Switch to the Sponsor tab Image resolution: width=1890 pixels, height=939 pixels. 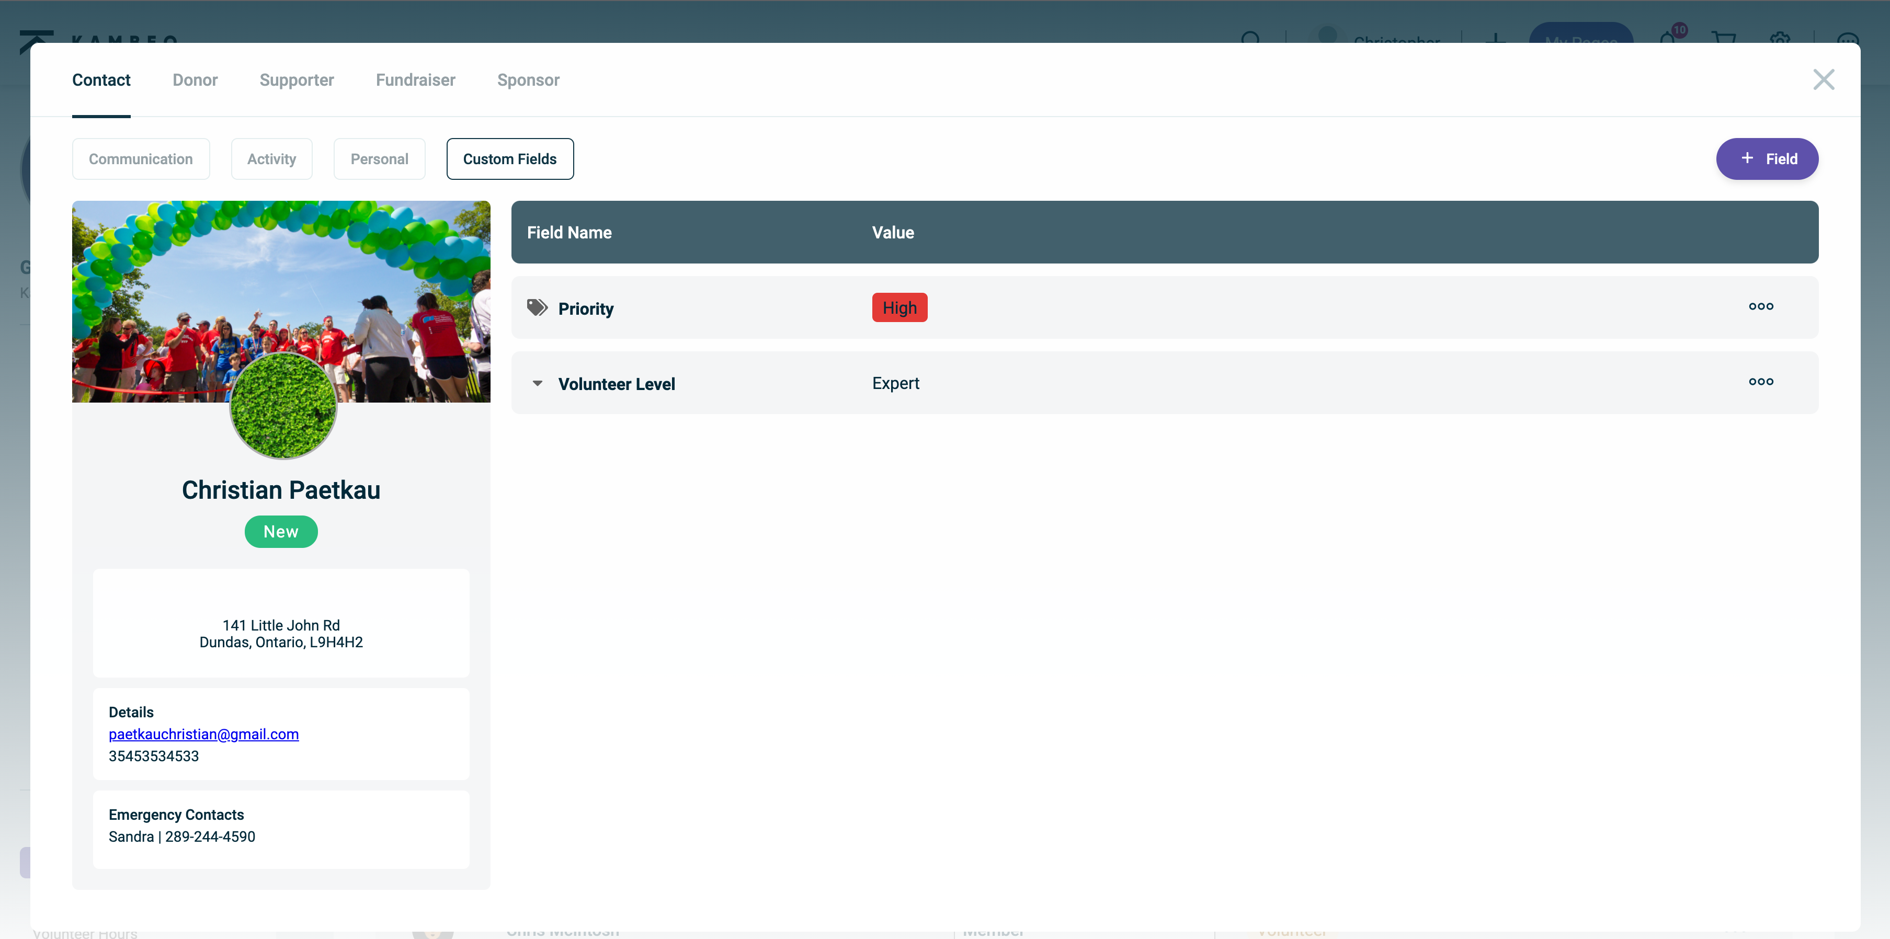[528, 80]
